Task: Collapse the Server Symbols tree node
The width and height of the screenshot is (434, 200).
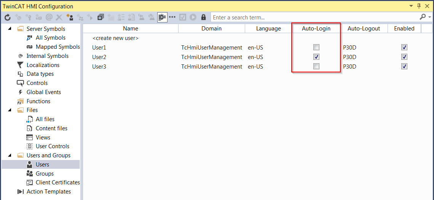Action: [10, 29]
